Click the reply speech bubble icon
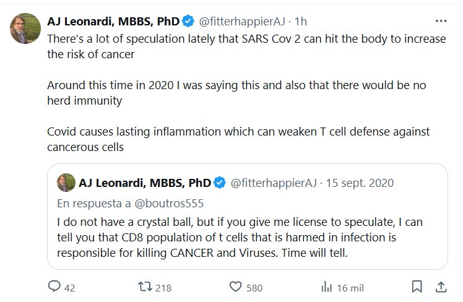The height and width of the screenshot is (302, 463). [x=54, y=287]
